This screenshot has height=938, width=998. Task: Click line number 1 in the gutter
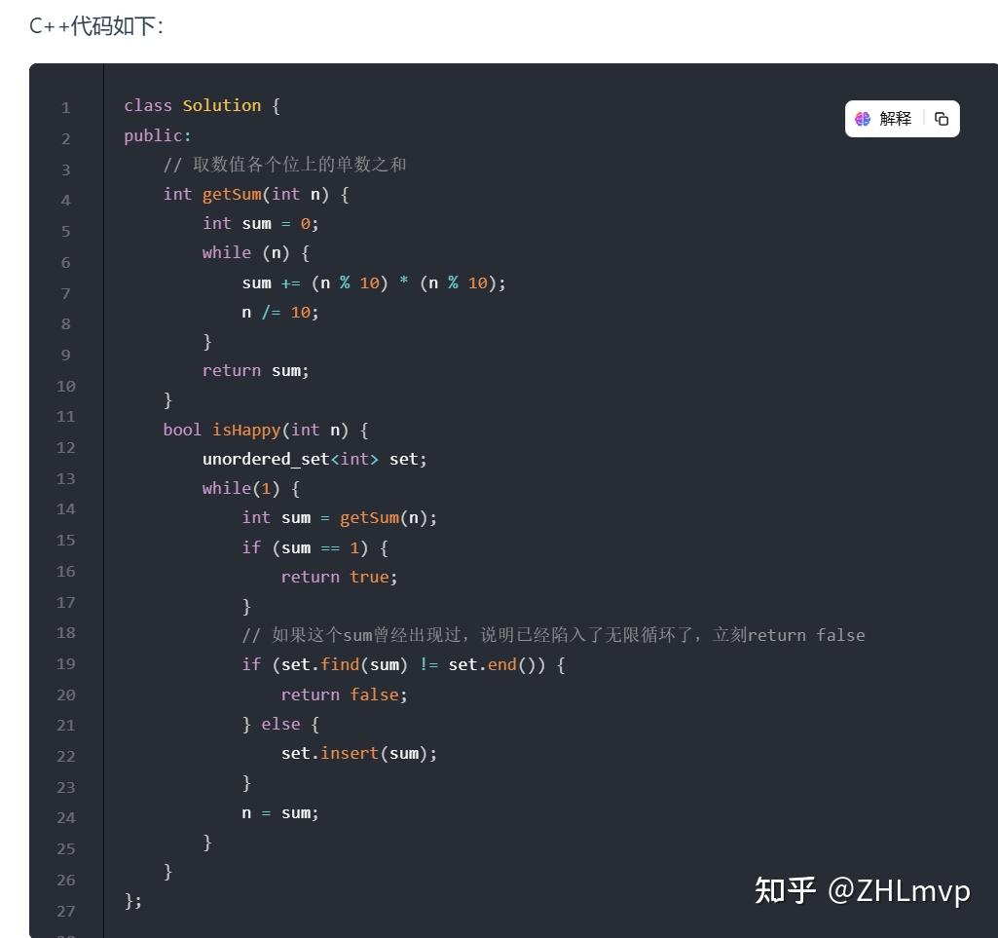coord(64,106)
